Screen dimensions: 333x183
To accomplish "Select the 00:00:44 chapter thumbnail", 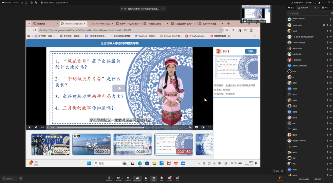I will tap(132, 144).
